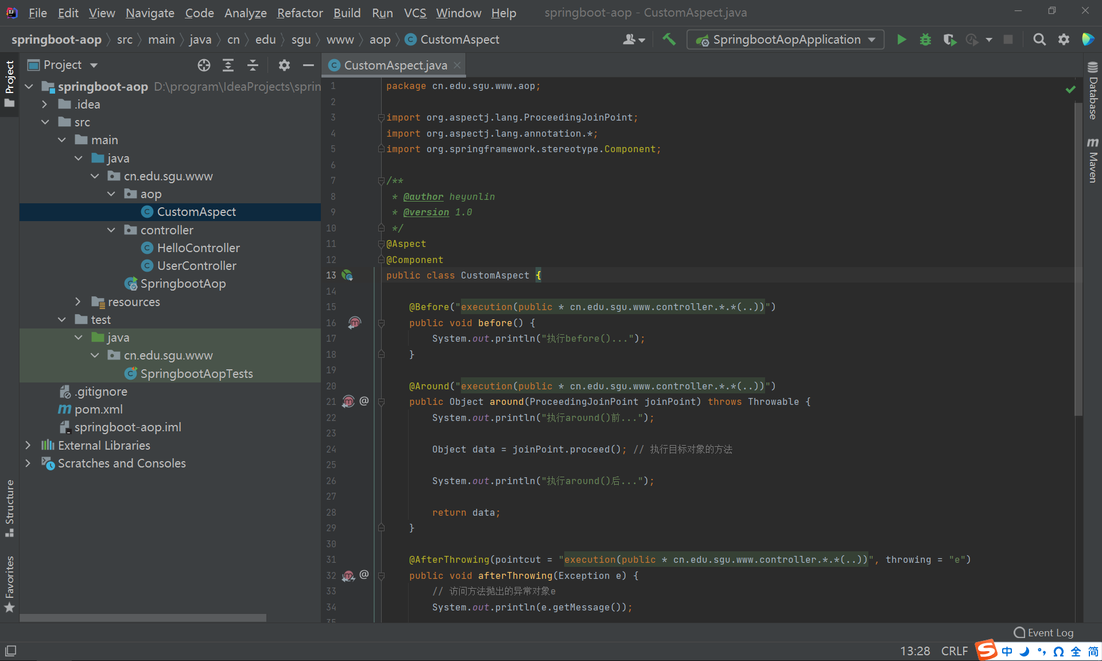Open Project panel settings gear
1102x661 pixels.
[284, 65]
